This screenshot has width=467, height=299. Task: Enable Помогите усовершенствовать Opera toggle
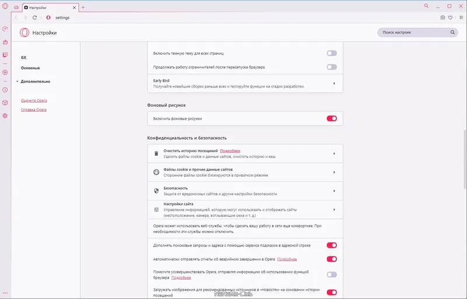pos(332,275)
